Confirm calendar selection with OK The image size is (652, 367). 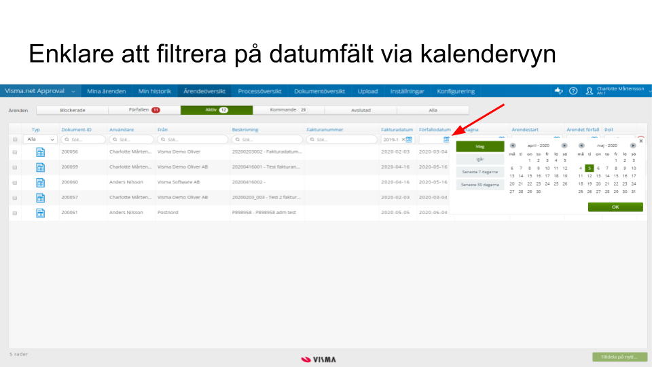pyautogui.click(x=615, y=207)
